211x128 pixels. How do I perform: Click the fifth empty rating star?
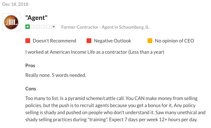48,27
